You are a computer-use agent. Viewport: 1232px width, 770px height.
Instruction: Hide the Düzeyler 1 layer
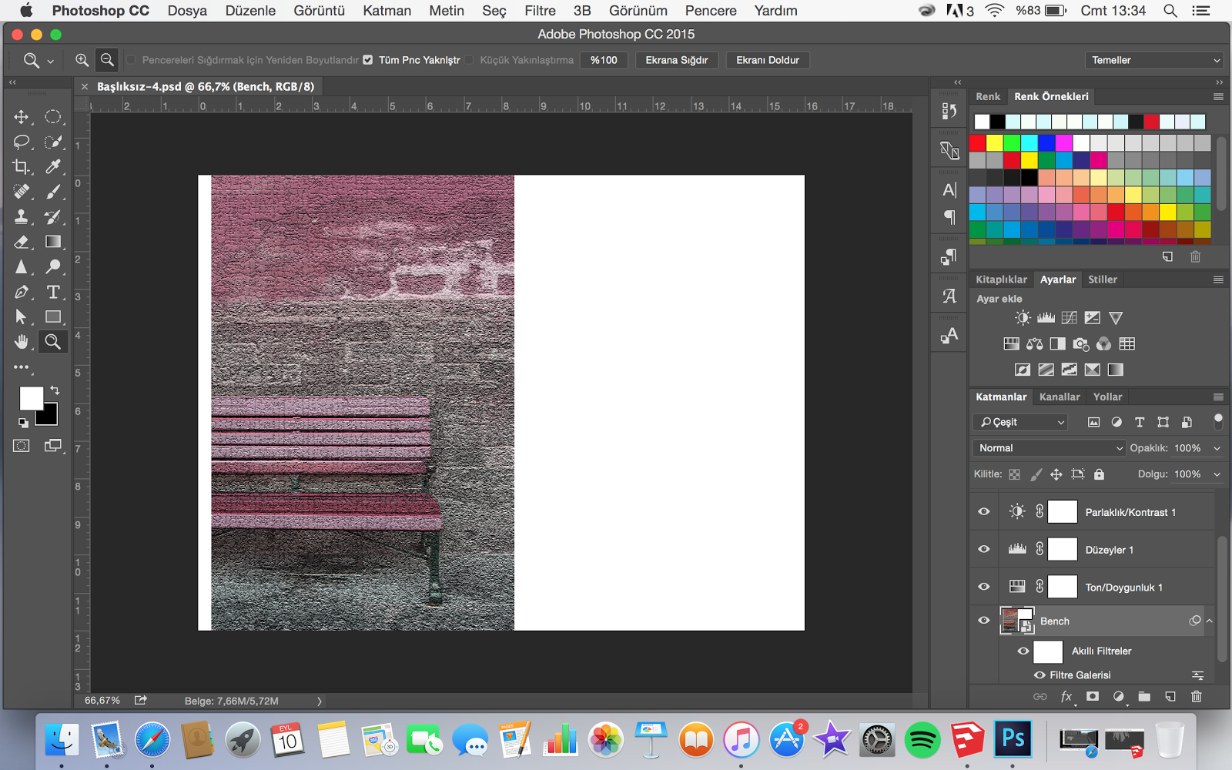coord(984,550)
